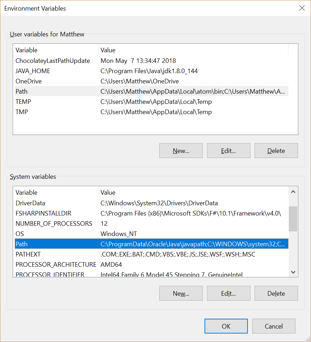Select JAVA_HOME user variable row
Image resolution: width=311 pixels, height=342 pixels.
(x=33, y=71)
